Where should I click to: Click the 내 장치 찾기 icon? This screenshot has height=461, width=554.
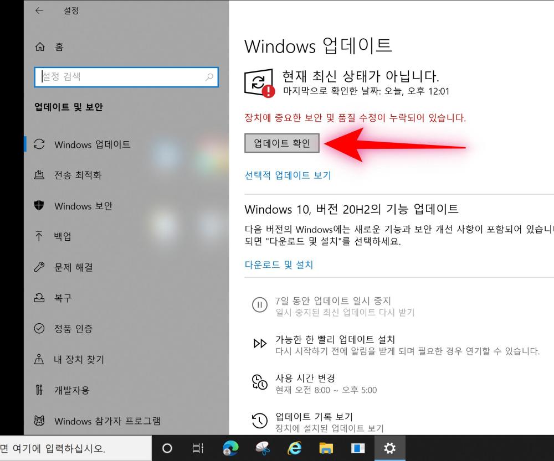point(39,359)
